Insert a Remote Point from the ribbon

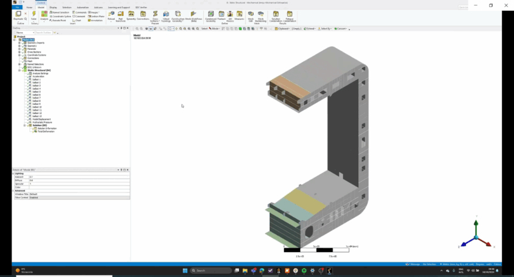tap(58, 20)
